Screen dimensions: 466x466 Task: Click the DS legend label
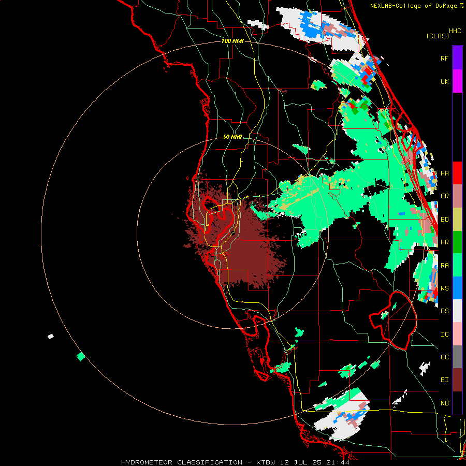point(444,311)
